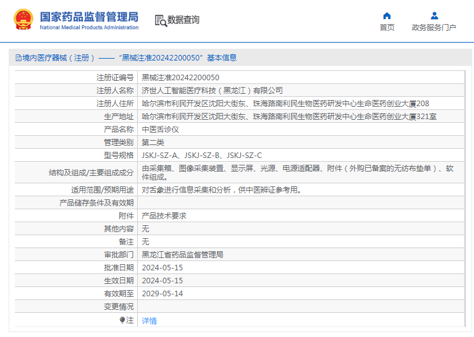Click structure composition text 由采集箱
The width and height of the screenshot is (474, 337).
298,172
